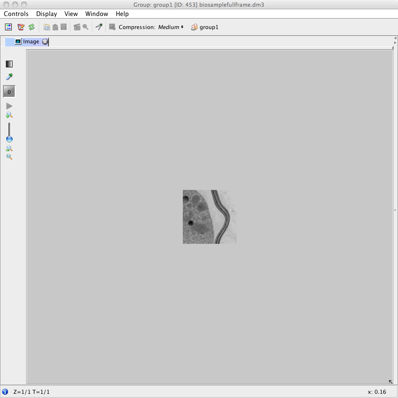Click the group1 users button
Screen dimensions: 398x398
point(205,27)
